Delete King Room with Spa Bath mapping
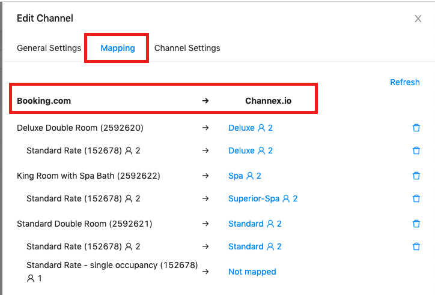Viewport: 435px width, 295px height. [416, 176]
